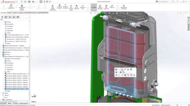Open dropdown arrow next to Save icon
The height and width of the screenshot is (106, 190).
(31, 1)
